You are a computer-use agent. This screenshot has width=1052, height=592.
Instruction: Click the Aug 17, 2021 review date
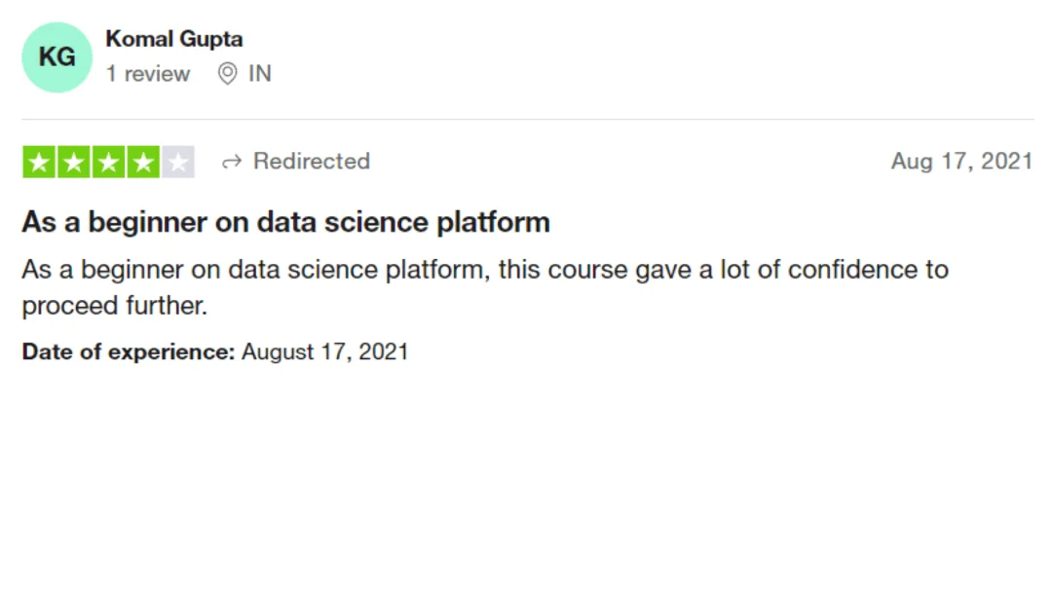(x=961, y=161)
